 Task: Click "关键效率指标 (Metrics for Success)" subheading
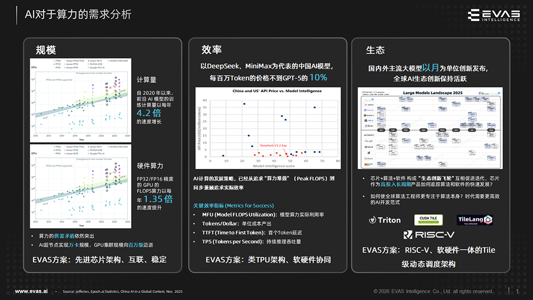233,206
